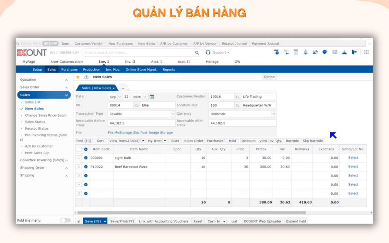Click the ECOUNT logo

pos(31,52)
